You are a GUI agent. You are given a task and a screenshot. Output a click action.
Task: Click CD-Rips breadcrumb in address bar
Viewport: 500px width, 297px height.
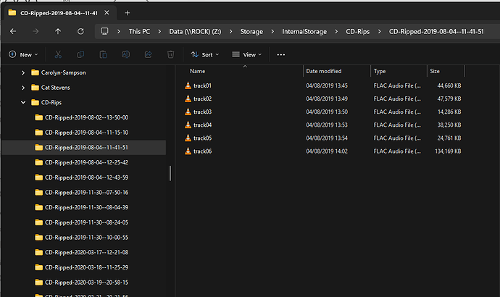tap(358, 32)
